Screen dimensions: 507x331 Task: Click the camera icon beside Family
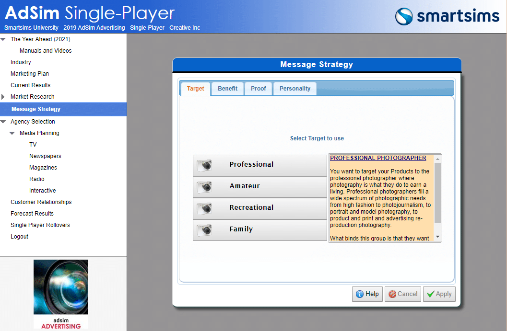205,230
